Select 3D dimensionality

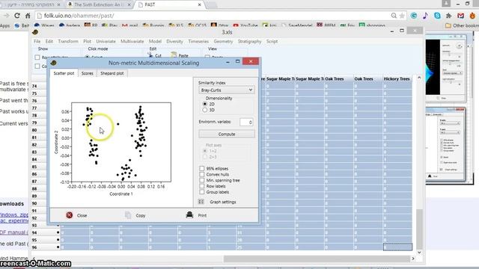tap(205, 110)
